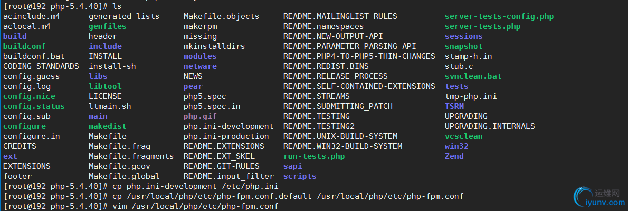The height and width of the screenshot is (211, 628).
Task: Click the green 'libtool' entry
Action: click(x=106, y=86)
